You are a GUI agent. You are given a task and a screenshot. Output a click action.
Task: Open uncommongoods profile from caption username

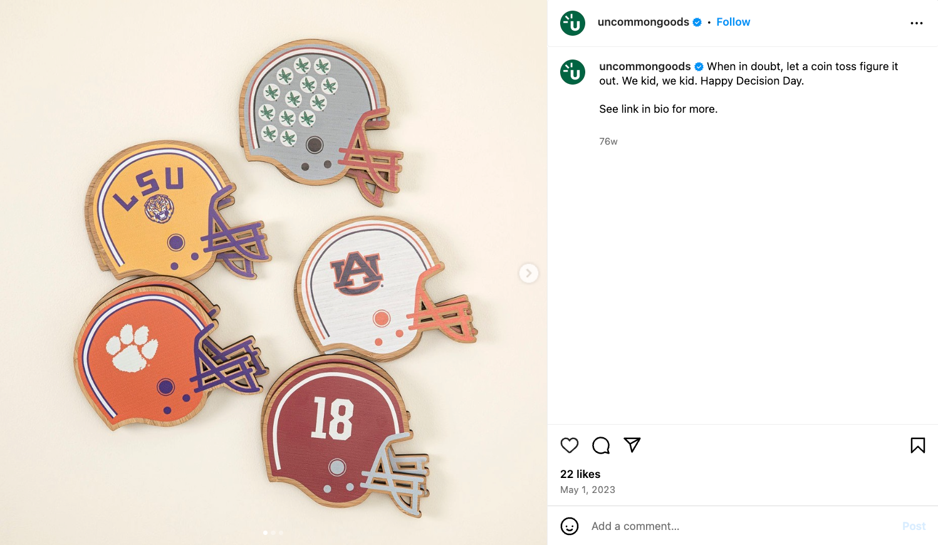(x=644, y=66)
